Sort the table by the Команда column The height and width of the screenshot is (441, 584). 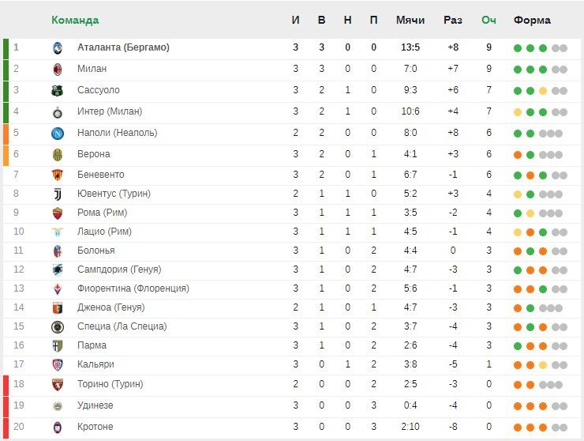(75, 20)
